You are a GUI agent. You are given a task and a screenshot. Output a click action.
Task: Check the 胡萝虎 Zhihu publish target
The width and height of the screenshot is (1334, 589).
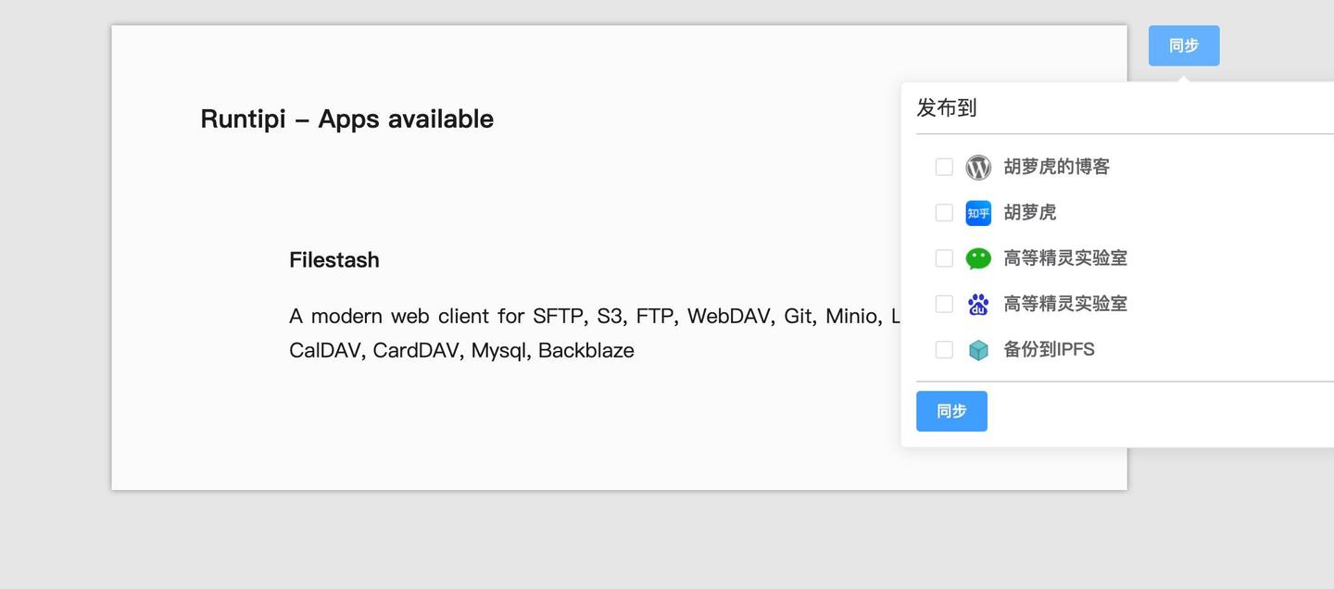(x=944, y=212)
